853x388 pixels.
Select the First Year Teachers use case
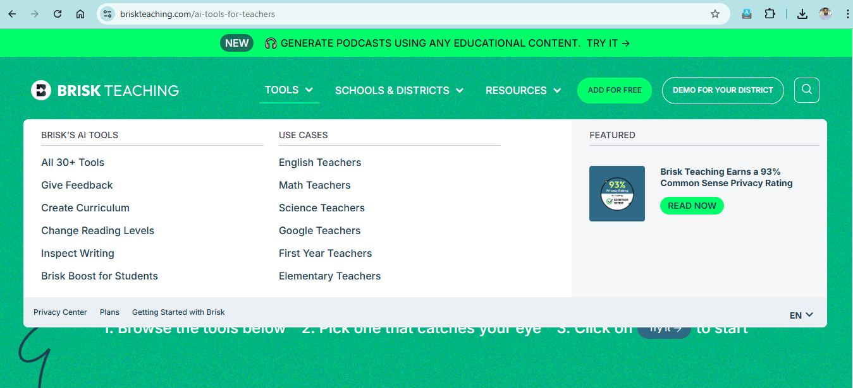point(326,253)
